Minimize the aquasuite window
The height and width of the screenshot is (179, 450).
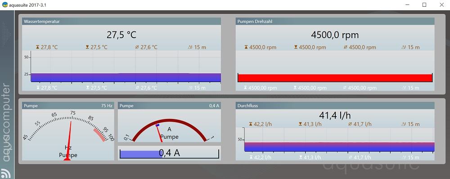[x=408, y=5]
